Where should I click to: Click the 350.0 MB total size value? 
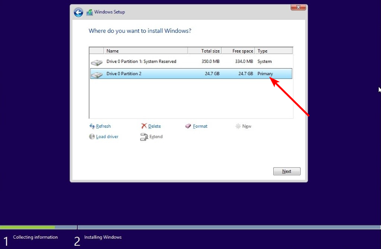point(210,62)
